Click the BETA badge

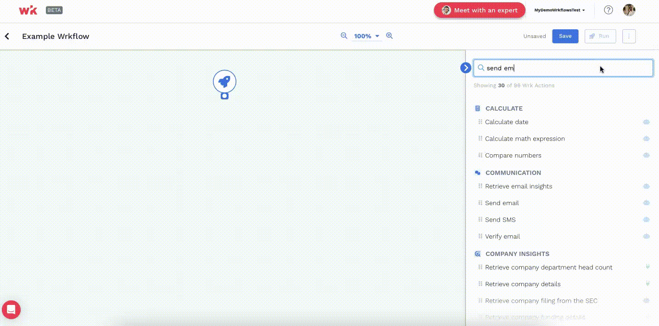54,10
